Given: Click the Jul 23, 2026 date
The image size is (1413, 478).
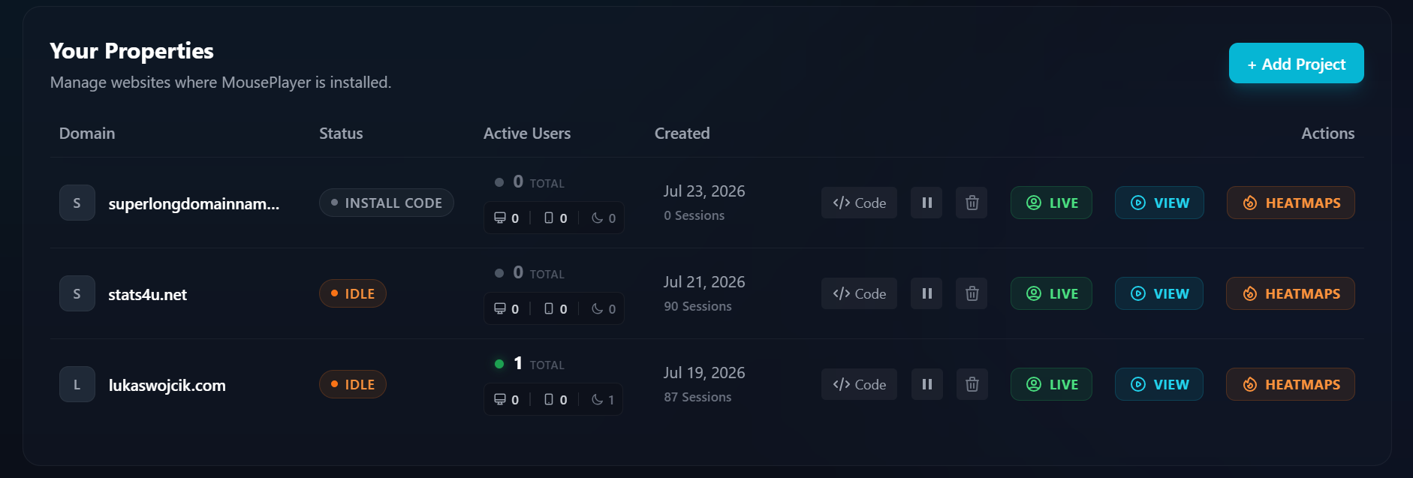Looking at the screenshot, I should [x=704, y=191].
